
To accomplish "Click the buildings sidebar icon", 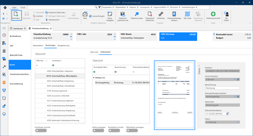I will tap(4, 43).
